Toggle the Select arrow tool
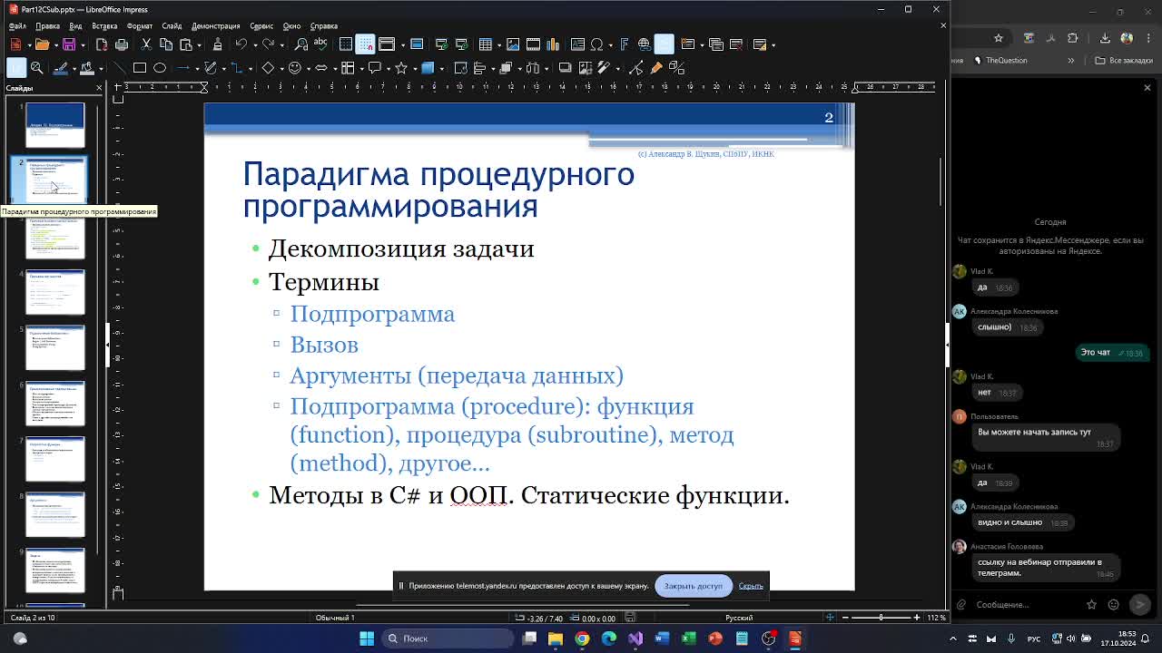The width and height of the screenshot is (1162, 653). 16,68
